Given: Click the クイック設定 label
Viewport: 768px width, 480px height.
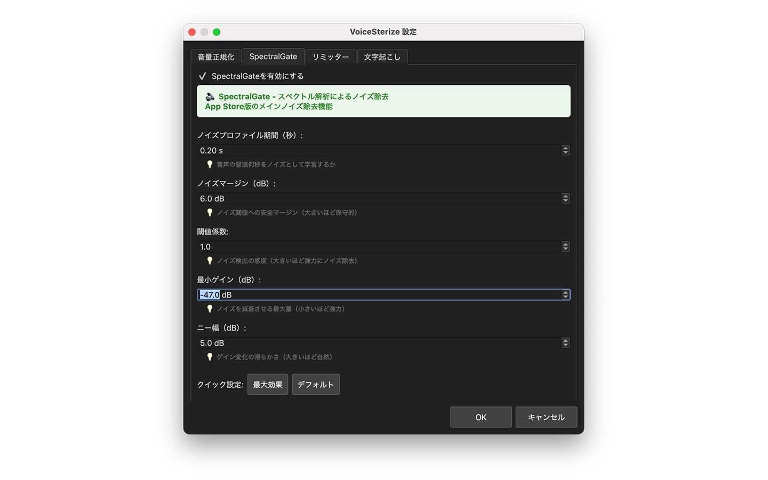Looking at the screenshot, I should pyautogui.click(x=220, y=385).
